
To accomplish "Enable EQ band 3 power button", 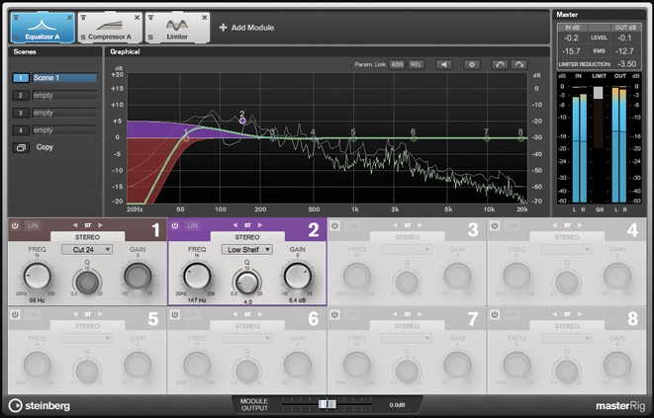I will pos(334,225).
